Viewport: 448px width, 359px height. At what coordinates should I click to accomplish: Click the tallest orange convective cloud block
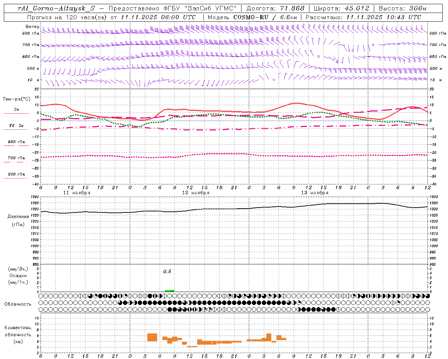pyautogui.click(x=152, y=337)
